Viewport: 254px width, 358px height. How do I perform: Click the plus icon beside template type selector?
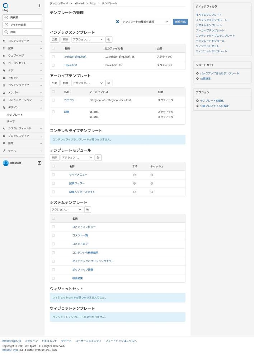click(118, 22)
